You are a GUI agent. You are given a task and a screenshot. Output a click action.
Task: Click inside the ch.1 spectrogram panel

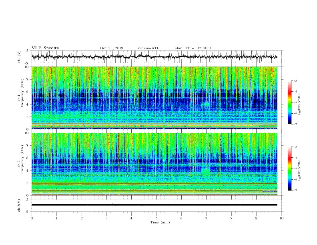[x=154, y=98]
